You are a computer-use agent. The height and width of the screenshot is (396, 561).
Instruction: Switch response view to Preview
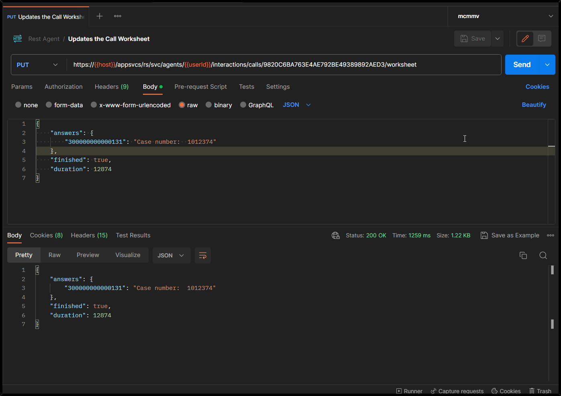[x=88, y=255]
